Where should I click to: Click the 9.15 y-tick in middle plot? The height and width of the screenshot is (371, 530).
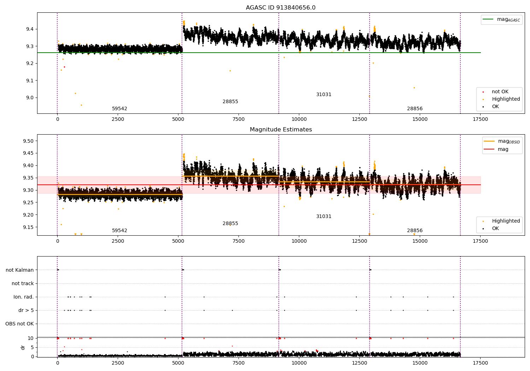29,227
